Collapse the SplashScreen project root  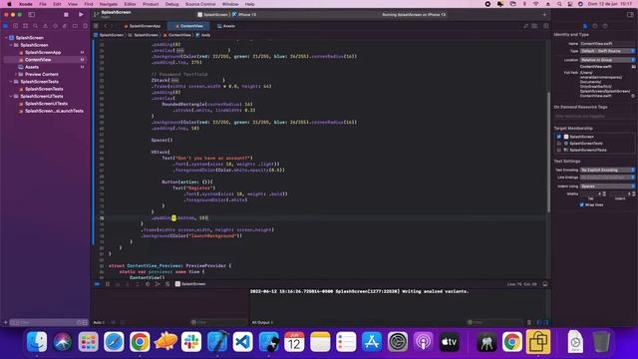point(7,38)
